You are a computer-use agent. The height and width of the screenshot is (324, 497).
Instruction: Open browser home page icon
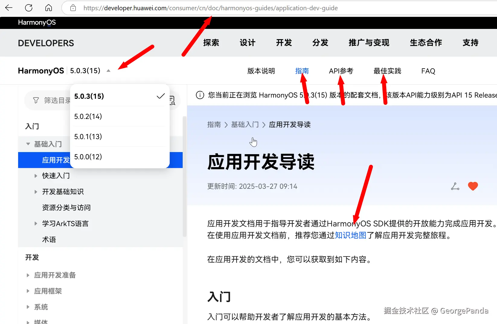click(48, 8)
